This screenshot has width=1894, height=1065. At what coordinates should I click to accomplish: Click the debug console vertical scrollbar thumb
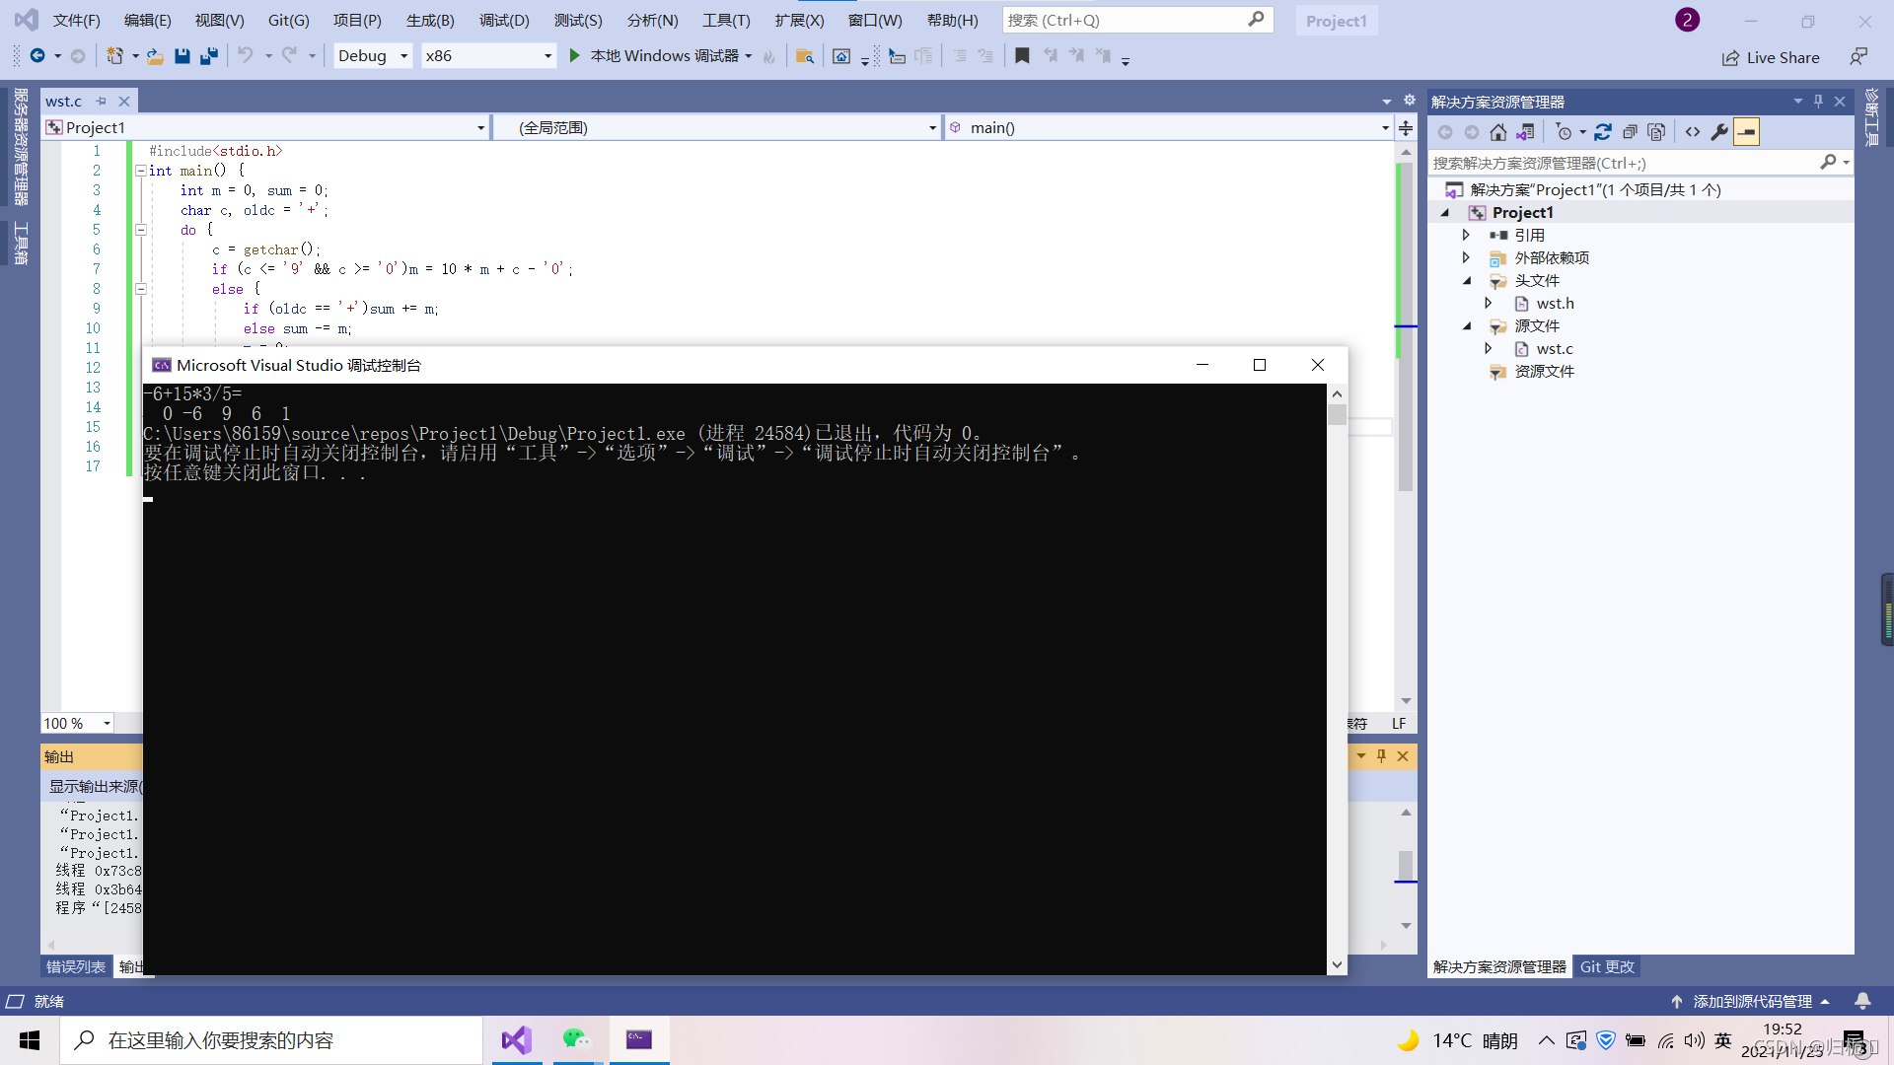(x=1337, y=414)
